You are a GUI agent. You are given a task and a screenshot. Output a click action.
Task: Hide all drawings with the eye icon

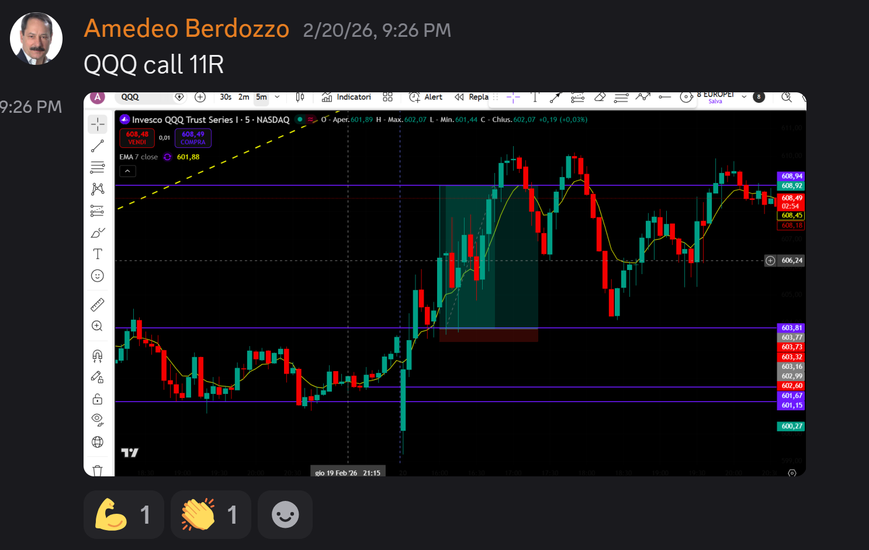click(x=98, y=420)
